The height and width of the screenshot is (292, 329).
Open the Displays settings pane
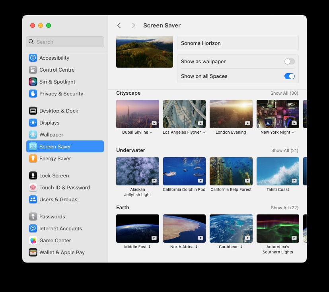point(65,123)
